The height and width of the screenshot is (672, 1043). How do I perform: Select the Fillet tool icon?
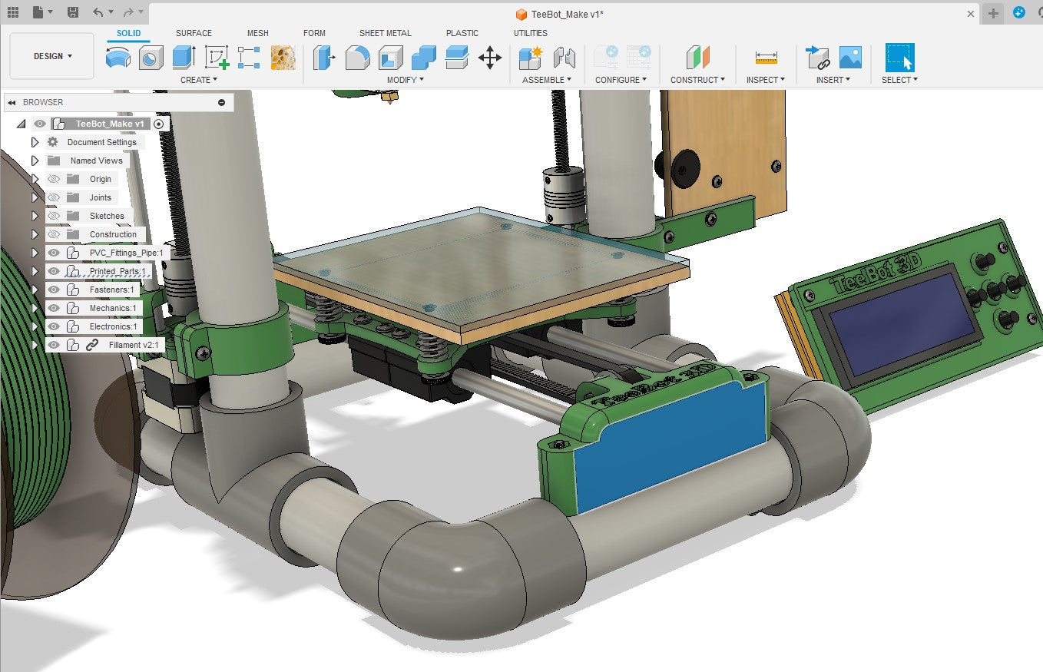tap(357, 58)
